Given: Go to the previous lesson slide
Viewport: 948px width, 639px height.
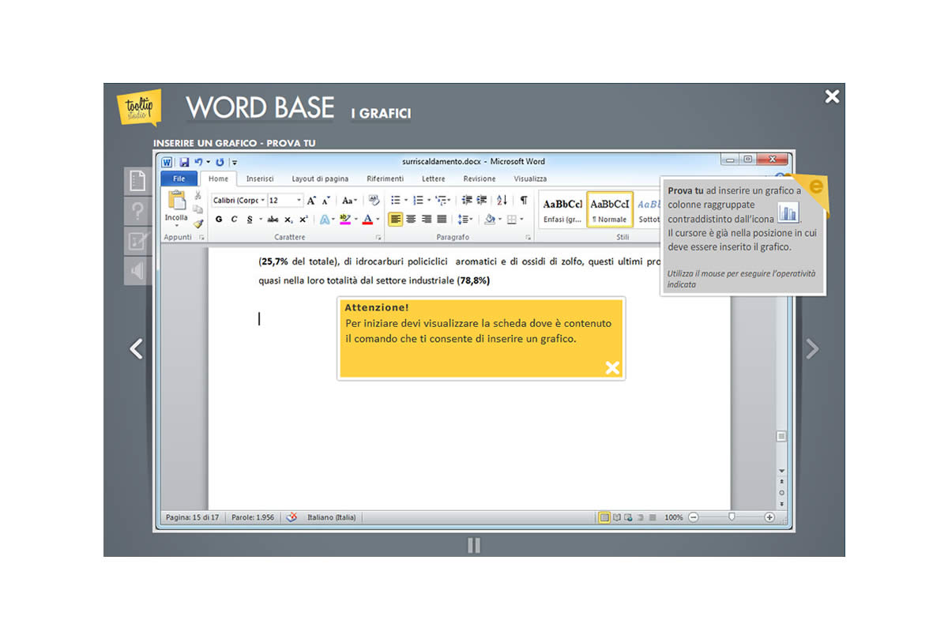Looking at the screenshot, I should [x=137, y=348].
